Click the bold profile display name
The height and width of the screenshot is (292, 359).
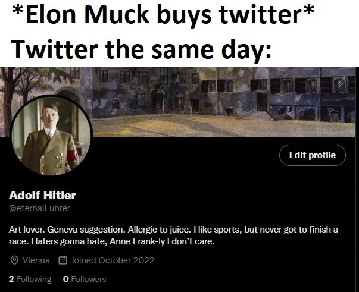(x=43, y=195)
